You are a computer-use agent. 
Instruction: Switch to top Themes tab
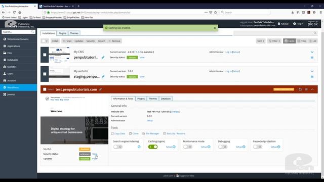[74, 33]
